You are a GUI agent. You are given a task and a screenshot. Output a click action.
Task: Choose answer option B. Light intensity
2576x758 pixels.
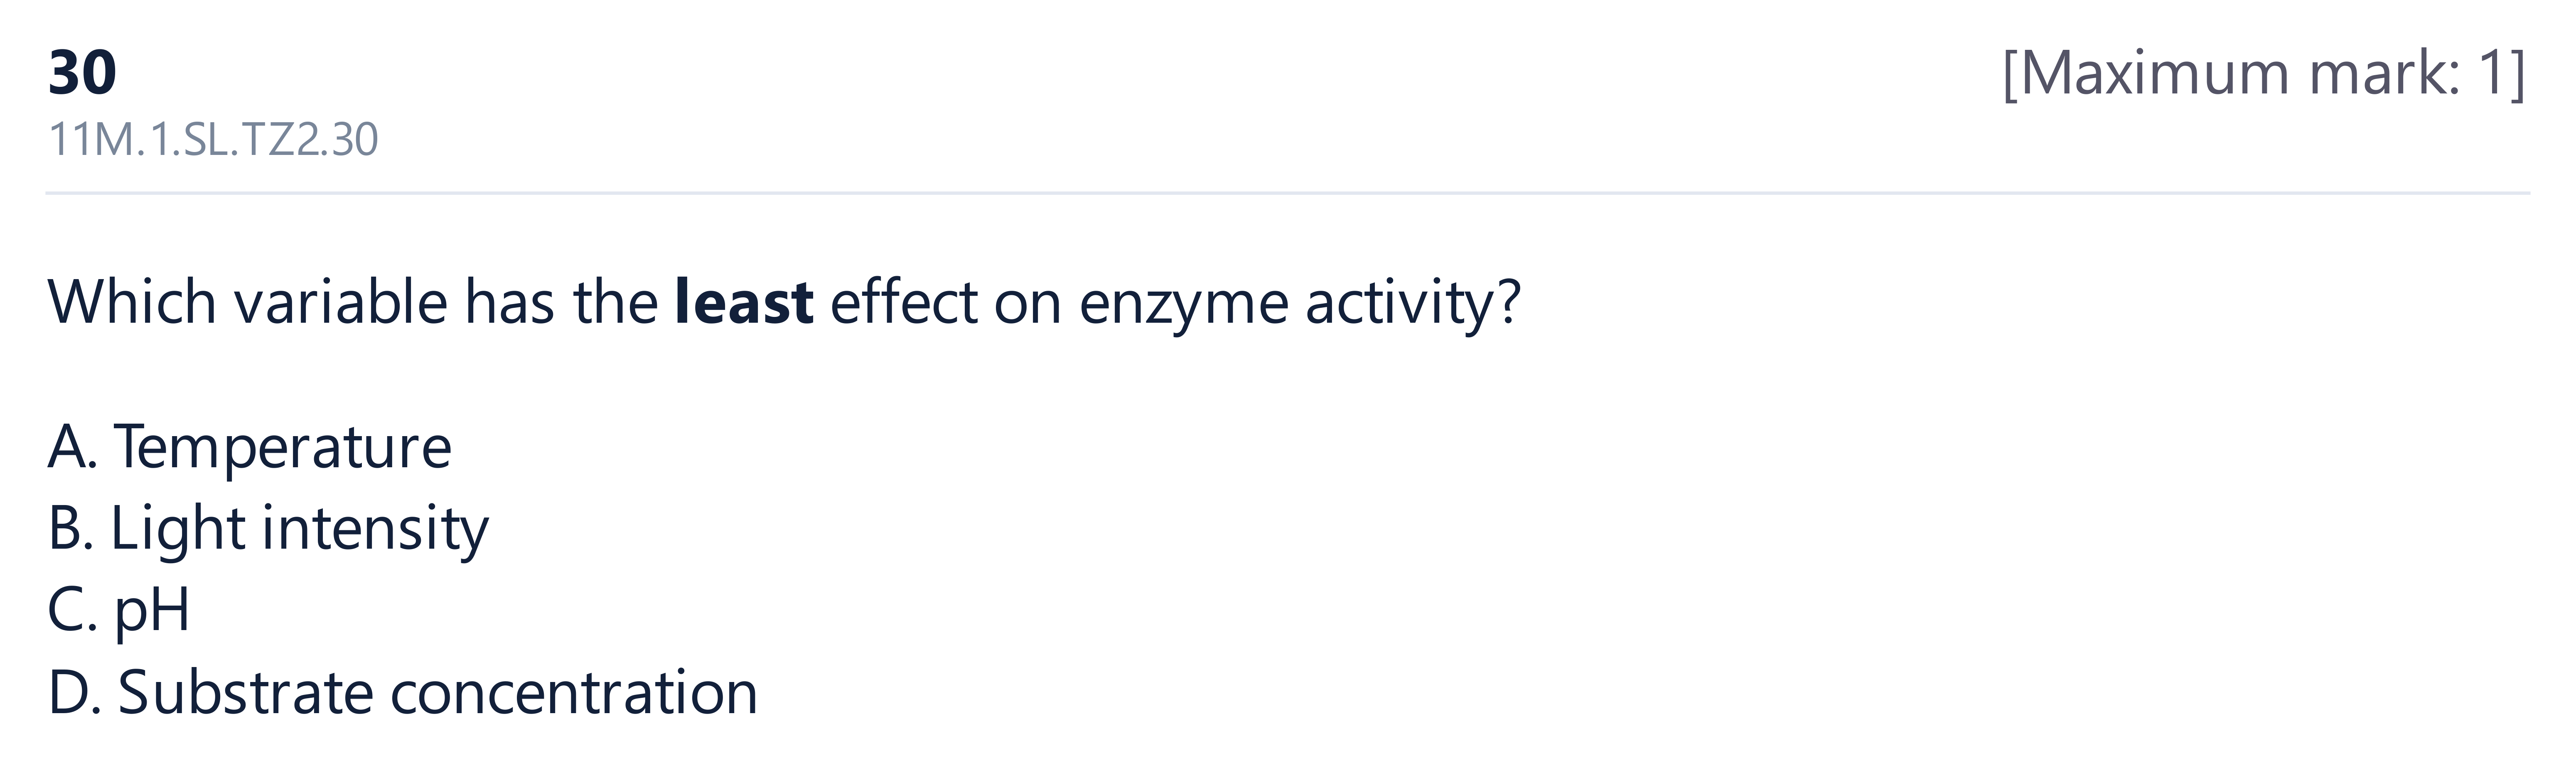(x=268, y=529)
